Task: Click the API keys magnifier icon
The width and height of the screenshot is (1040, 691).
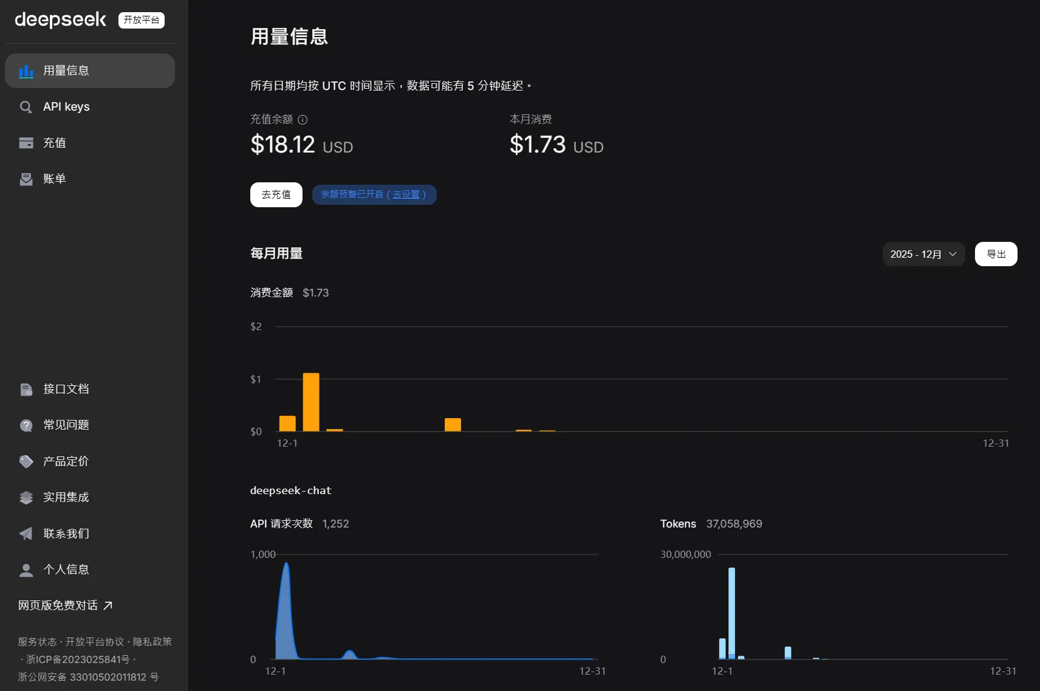Action: tap(26, 108)
